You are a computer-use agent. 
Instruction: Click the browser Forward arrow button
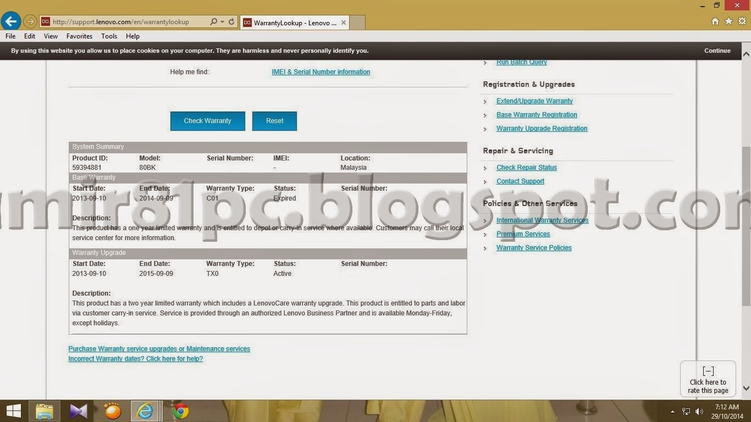point(30,22)
